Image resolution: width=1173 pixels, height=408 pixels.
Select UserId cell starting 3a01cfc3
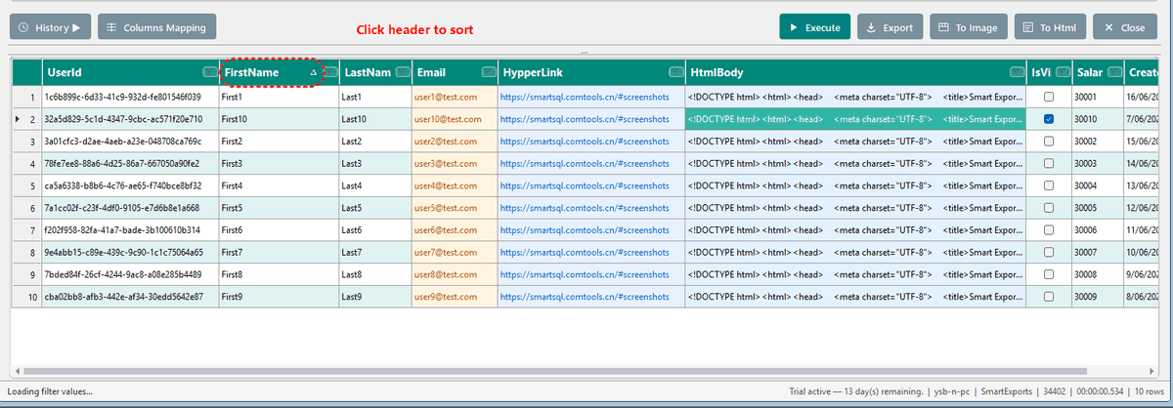tap(129, 142)
